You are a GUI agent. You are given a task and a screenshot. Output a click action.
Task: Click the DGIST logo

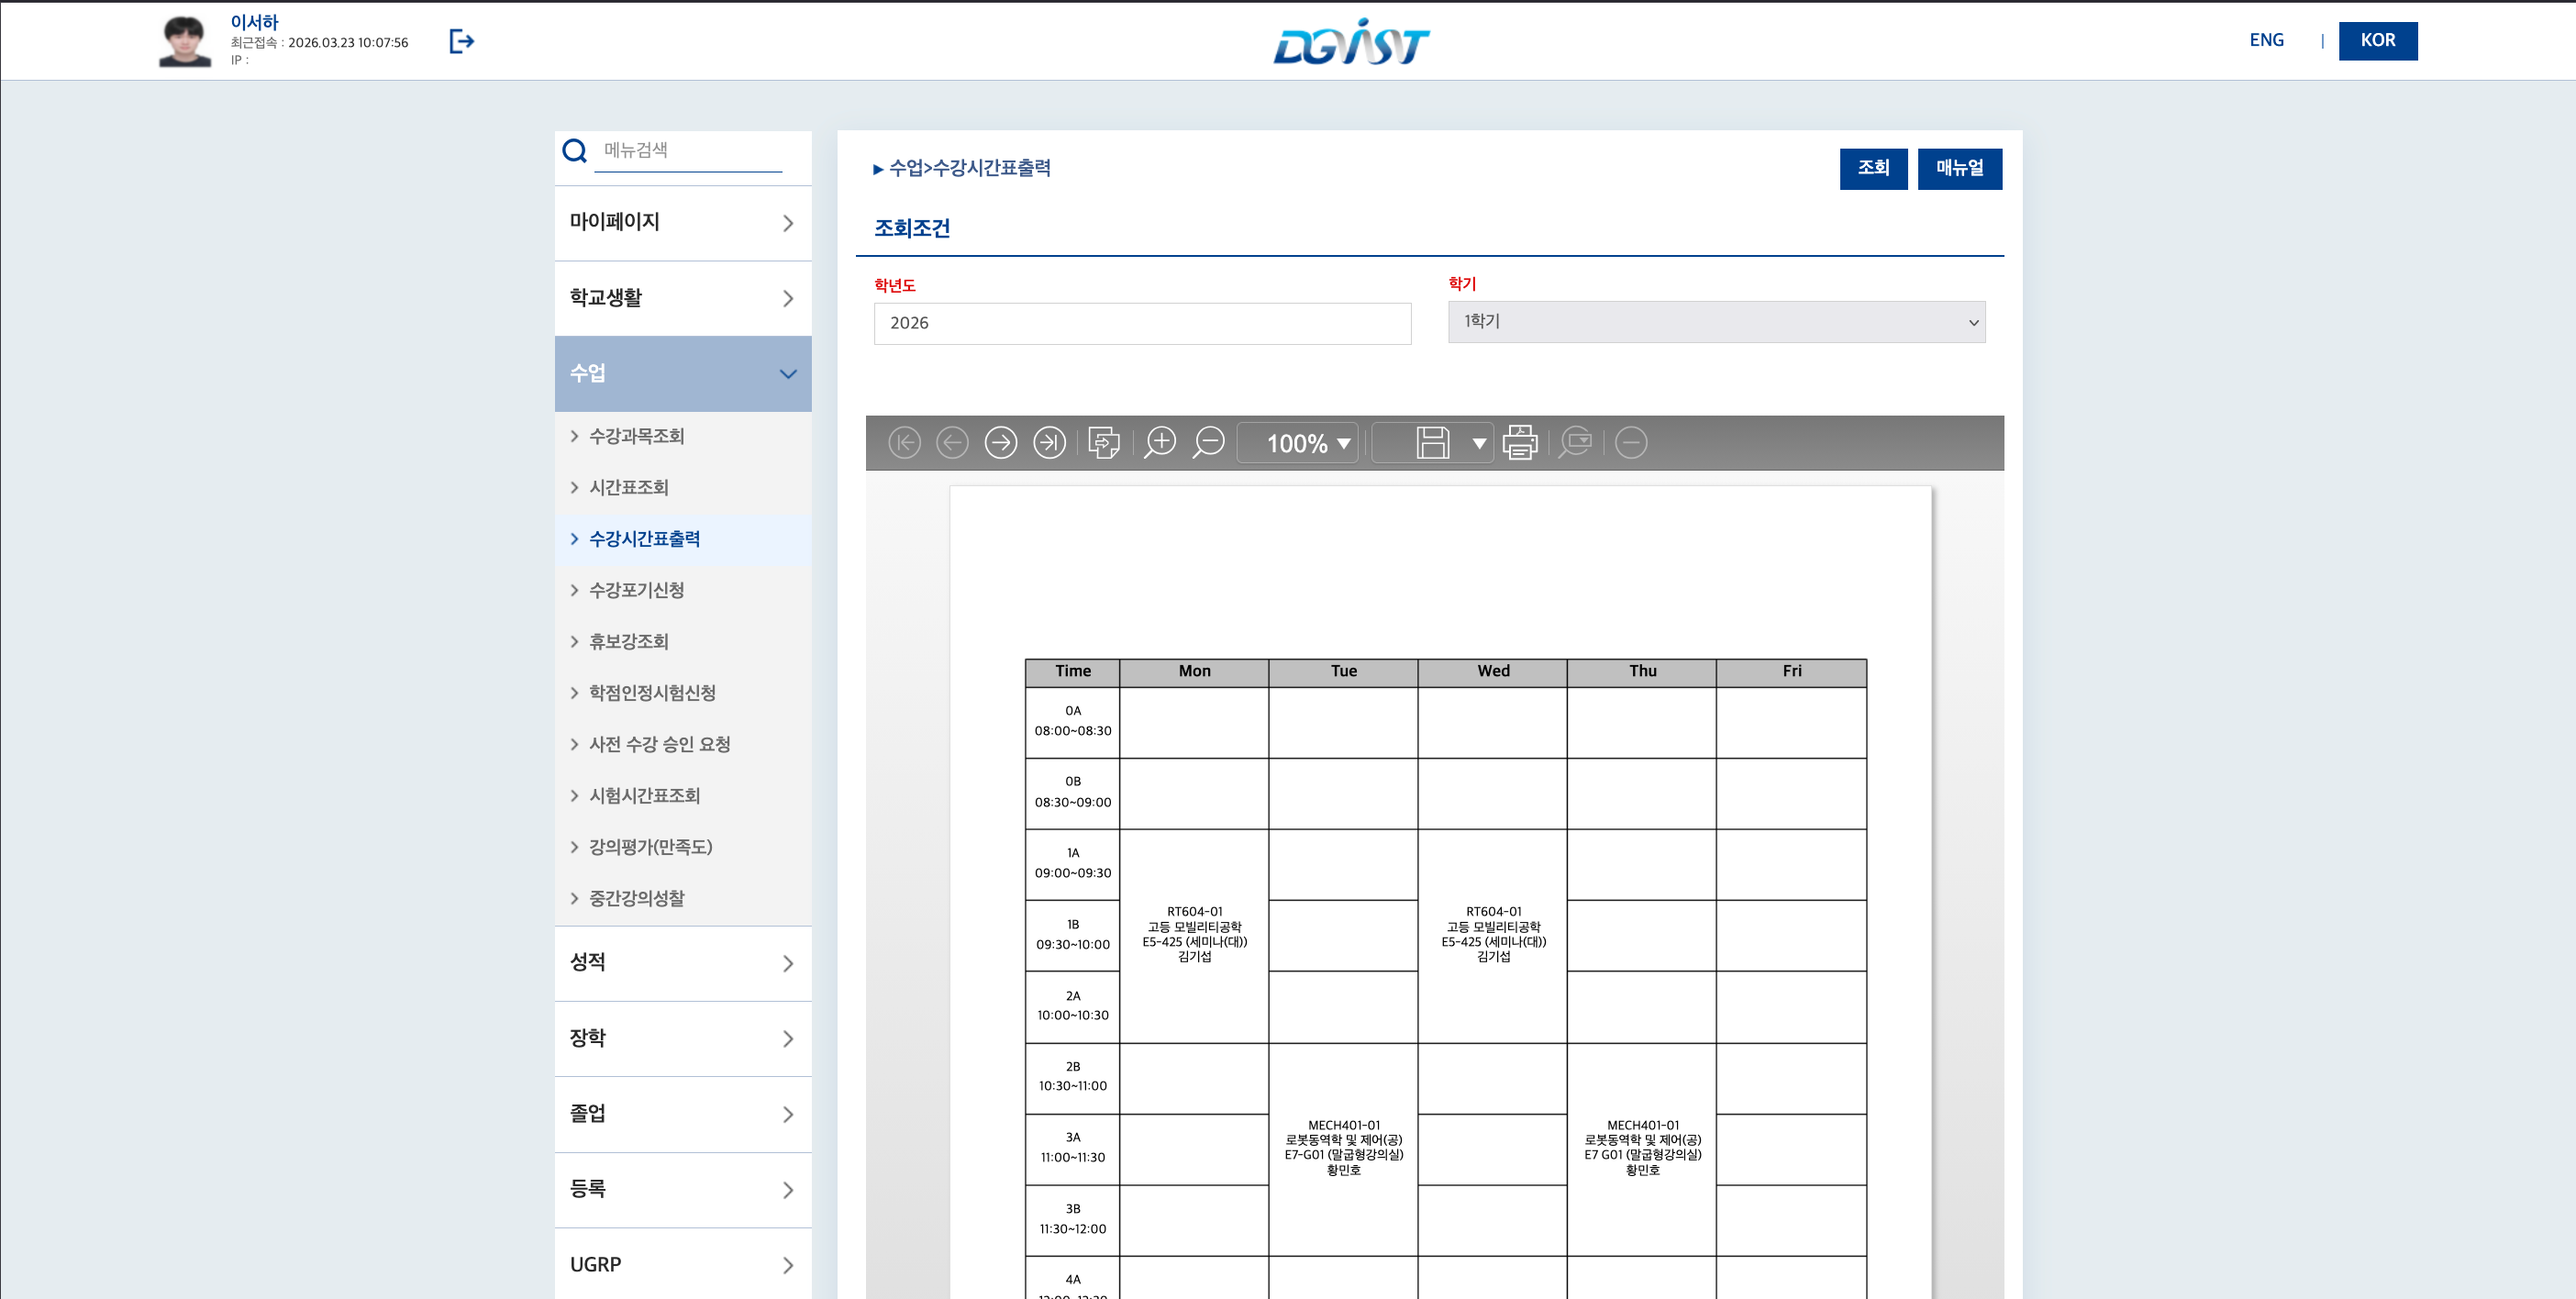coord(1351,41)
